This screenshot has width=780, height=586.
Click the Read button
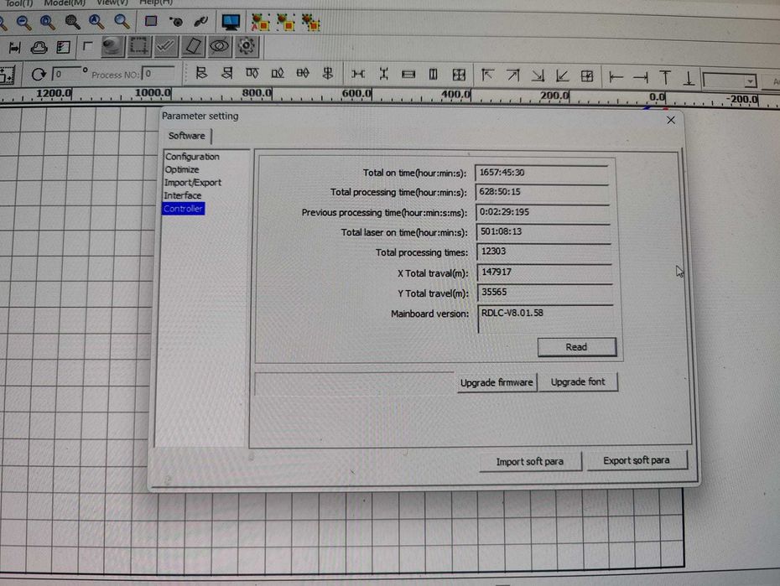pos(576,347)
